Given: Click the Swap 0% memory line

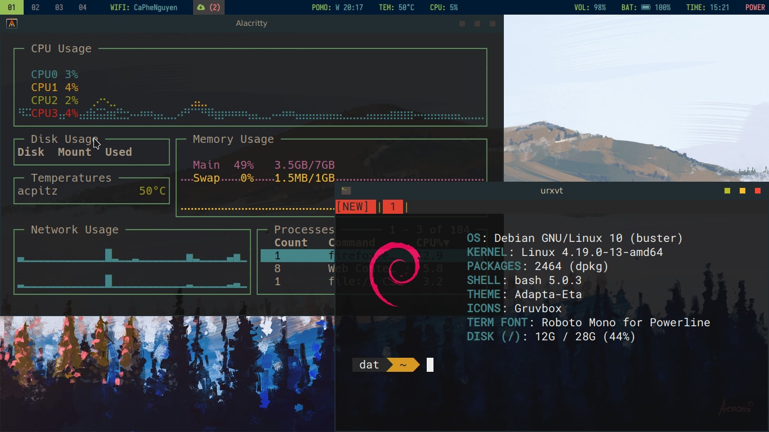Looking at the screenshot, I should [x=264, y=178].
